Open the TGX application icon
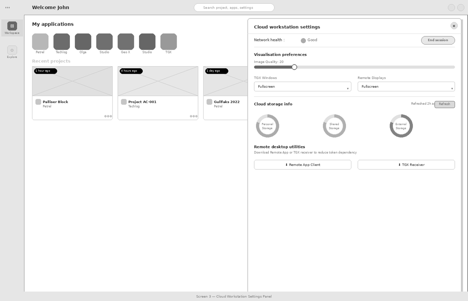This screenshot has width=468, height=301. [168, 42]
